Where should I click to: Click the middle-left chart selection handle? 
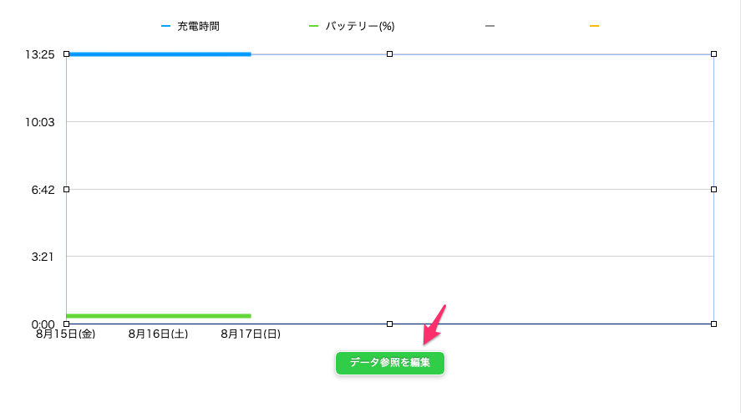[x=67, y=189]
